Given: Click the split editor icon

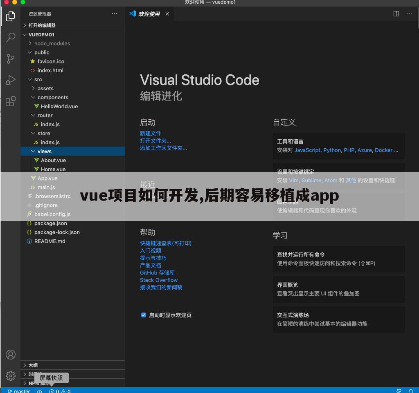Looking at the screenshot, I should tap(396, 14).
